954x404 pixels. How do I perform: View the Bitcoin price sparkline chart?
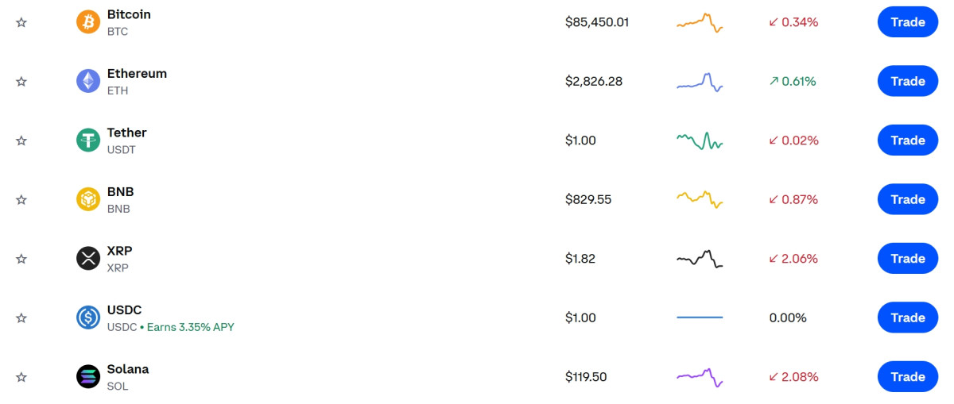point(700,22)
